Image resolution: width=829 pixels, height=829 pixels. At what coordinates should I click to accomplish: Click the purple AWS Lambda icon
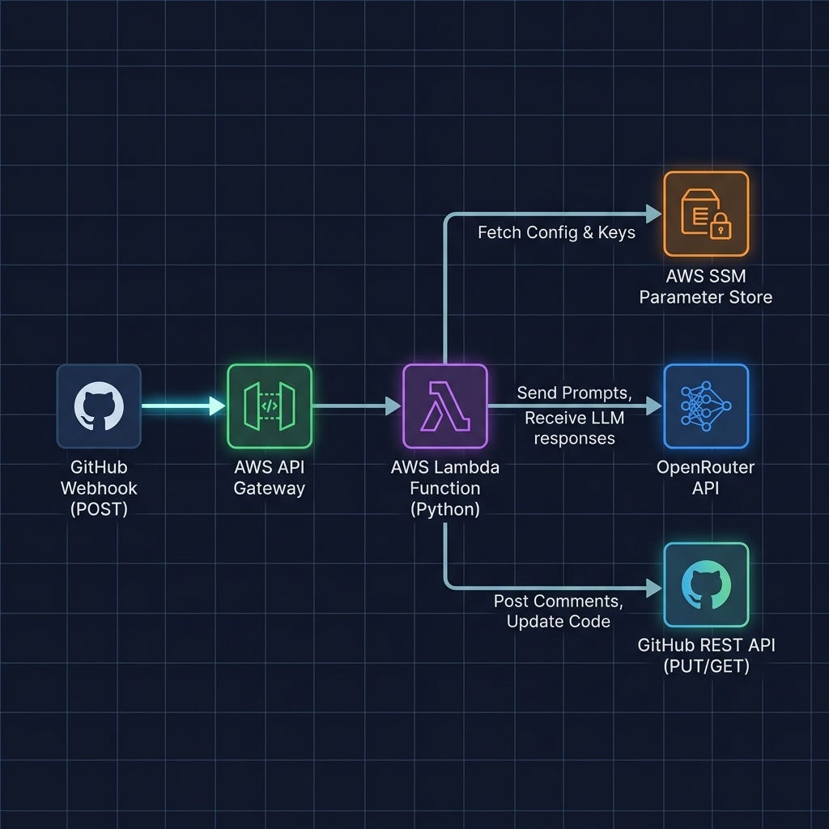coord(445,406)
